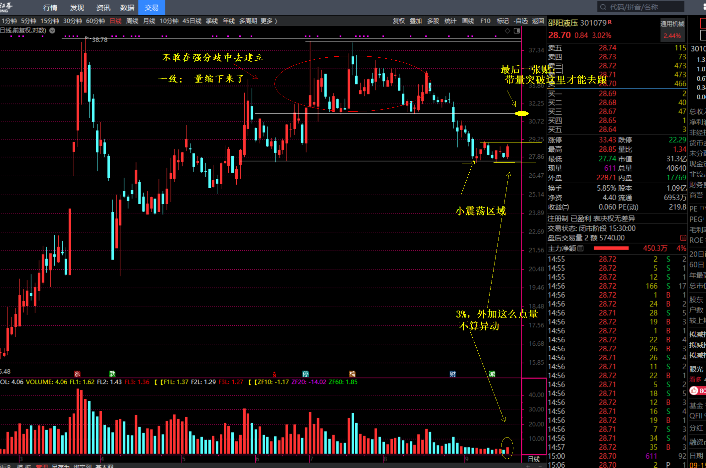Focus the 代码/拼音/名称 search field
Screen dimensions: 706x468
(641, 7)
